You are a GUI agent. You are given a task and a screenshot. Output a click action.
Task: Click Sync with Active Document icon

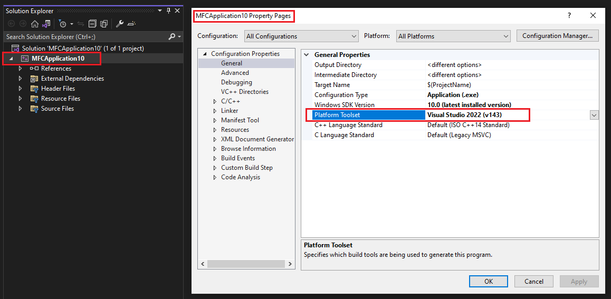[x=81, y=24]
